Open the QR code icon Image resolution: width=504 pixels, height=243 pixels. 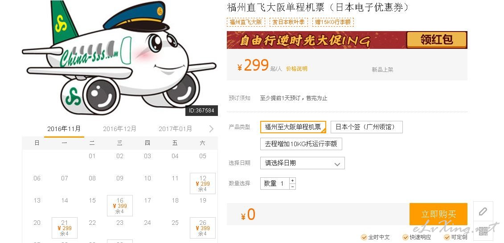click(x=483, y=231)
